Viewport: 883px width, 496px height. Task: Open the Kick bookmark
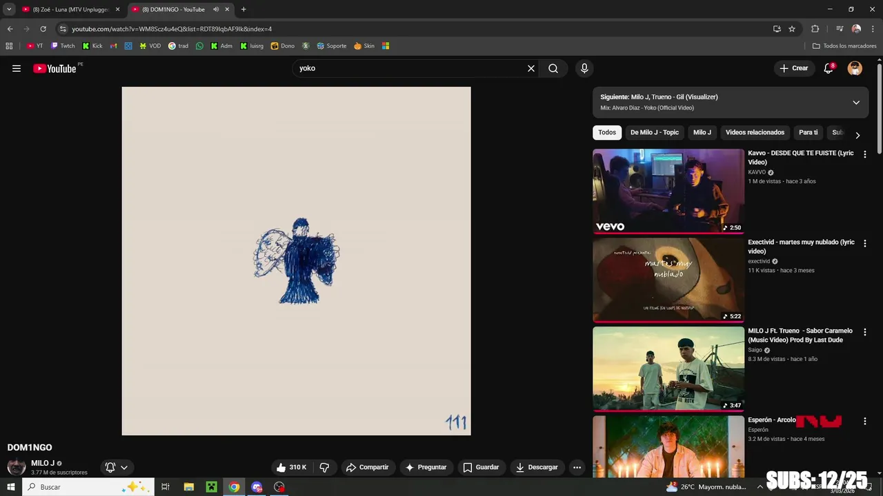pos(92,46)
